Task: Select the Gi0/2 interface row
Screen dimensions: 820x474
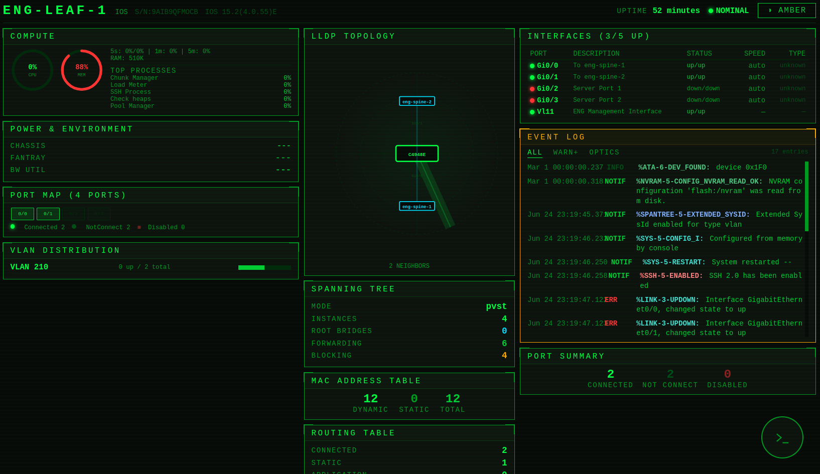Action: [x=667, y=89]
